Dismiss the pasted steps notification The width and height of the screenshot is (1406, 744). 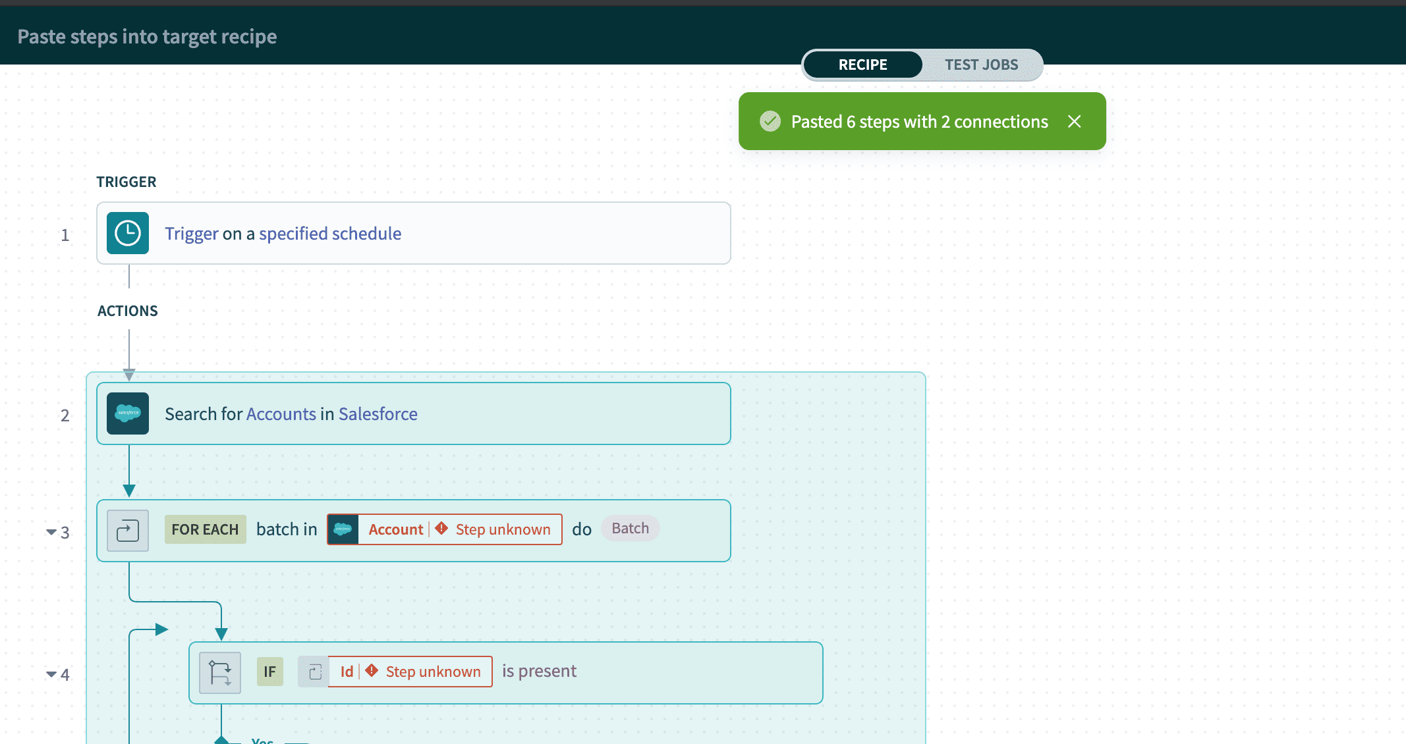coord(1073,122)
